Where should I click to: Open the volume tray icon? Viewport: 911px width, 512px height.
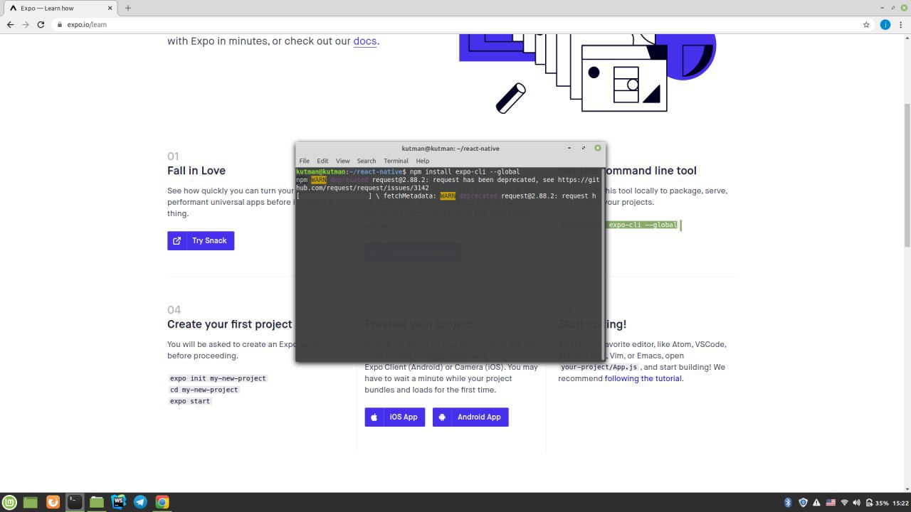pos(856,503)
